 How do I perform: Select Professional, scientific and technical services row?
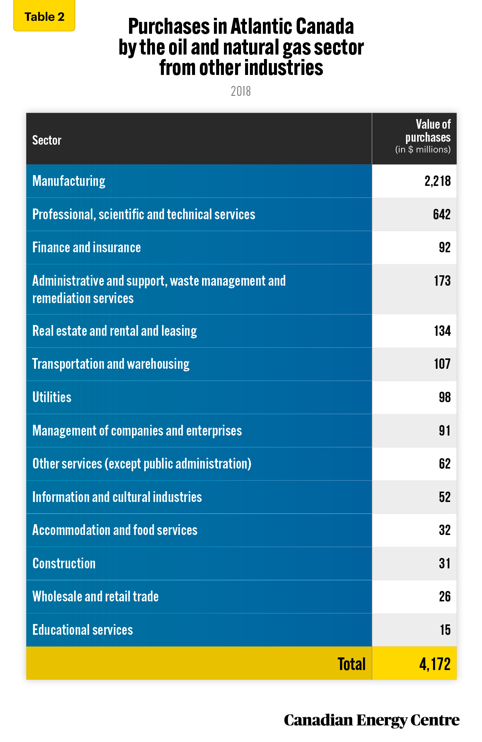click(x=241, y=214)
